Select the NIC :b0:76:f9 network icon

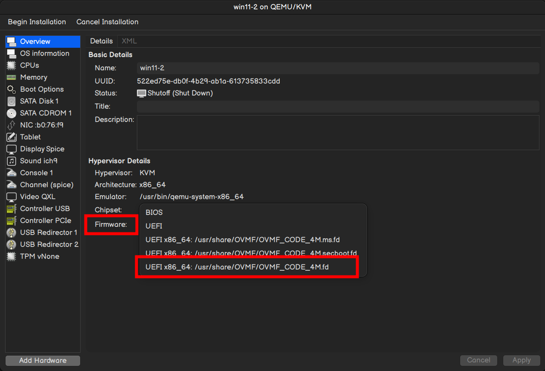(12, 125)
